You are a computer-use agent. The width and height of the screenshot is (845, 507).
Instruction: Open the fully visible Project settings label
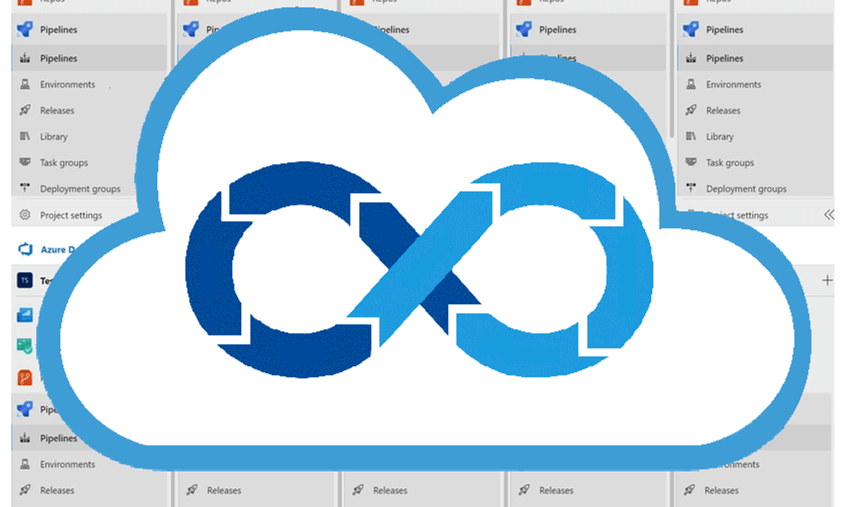click(71, 215)
